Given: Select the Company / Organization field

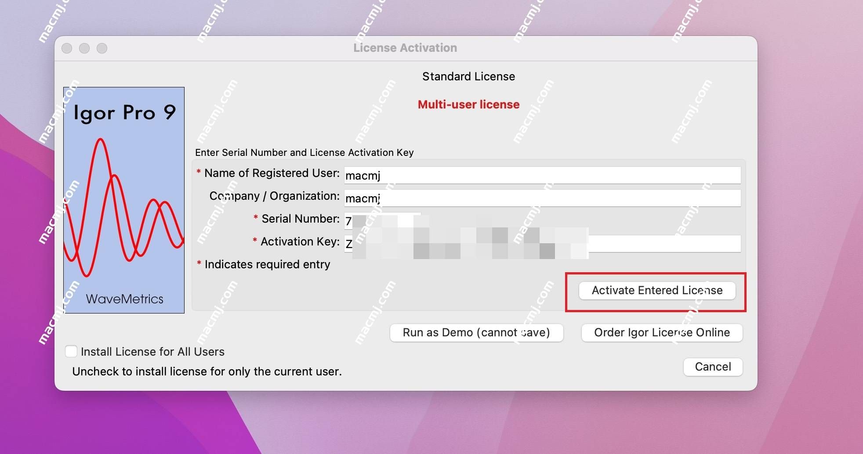Looking at the screenshot, I should 542,198.
